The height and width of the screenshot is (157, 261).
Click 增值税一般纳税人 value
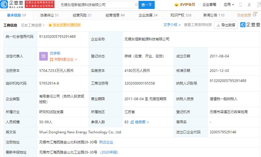(x=224, y=99)
